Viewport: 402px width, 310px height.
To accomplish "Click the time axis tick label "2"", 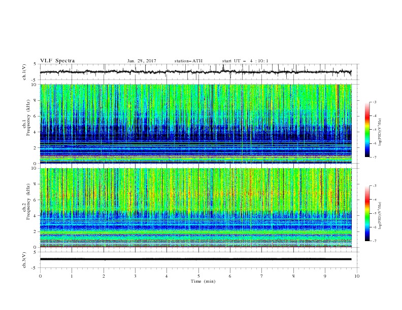I will 104,276.
